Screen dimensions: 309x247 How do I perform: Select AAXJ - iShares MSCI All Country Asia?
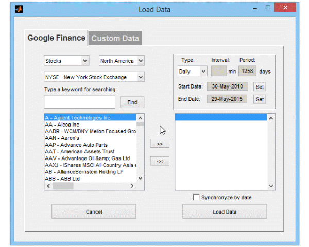click(x=90, y=165)
